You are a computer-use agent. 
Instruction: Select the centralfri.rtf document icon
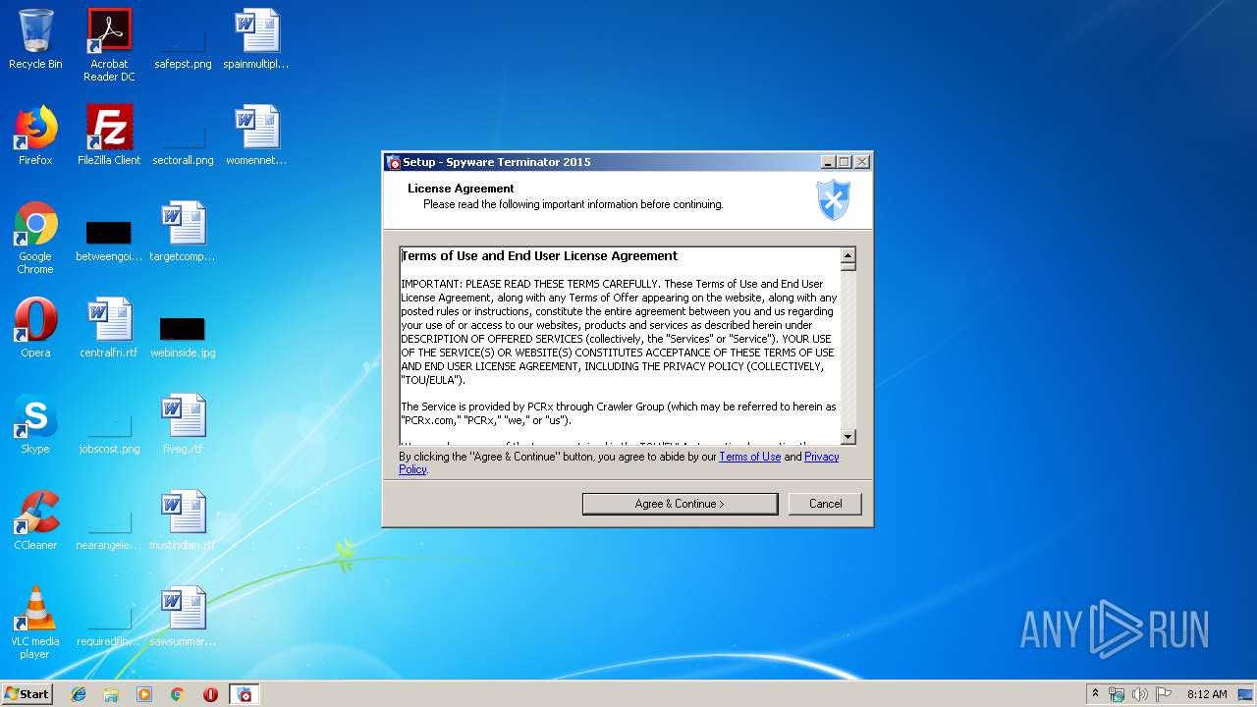coord(109,328)
